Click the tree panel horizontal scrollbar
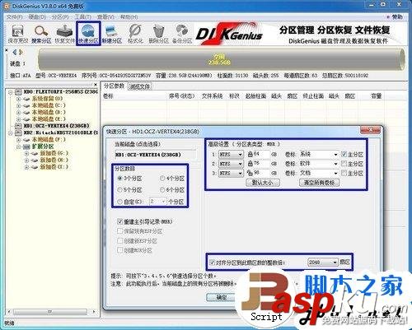 pos(50,312)
